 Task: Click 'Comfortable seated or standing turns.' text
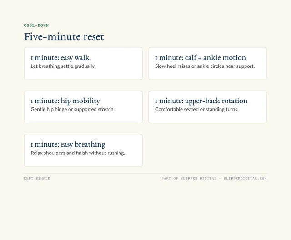(197, 109)
